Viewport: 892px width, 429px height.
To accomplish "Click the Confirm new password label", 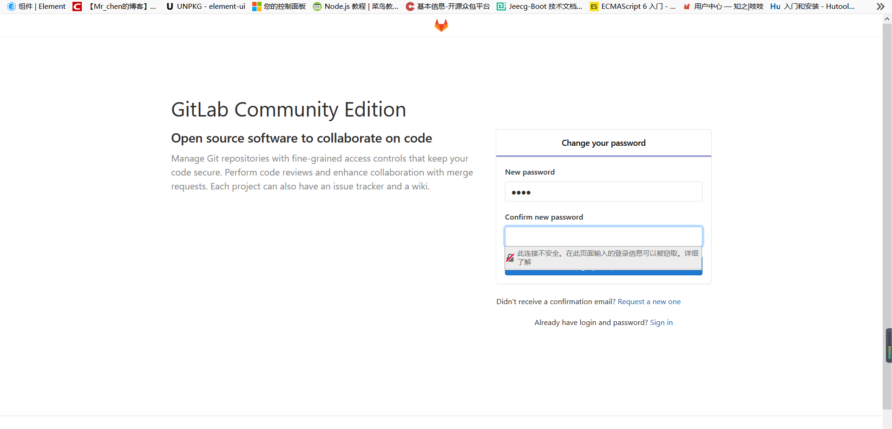I will tap(544, 217).
